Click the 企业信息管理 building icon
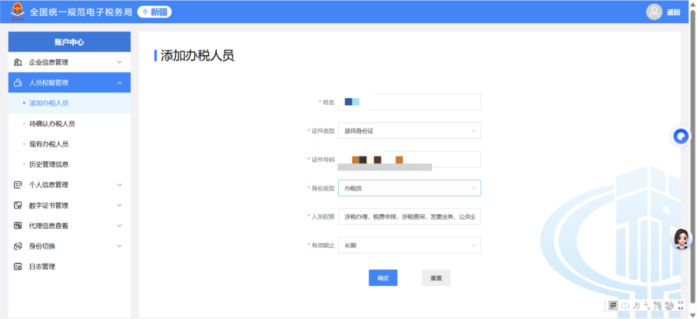The image size is (697, 319). (x=18, y=62)
